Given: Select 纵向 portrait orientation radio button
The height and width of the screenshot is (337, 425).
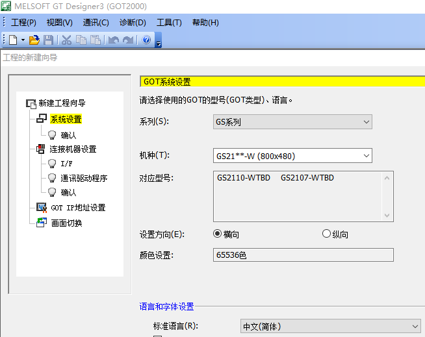Looking at the screenshot, I should (326, 234).
